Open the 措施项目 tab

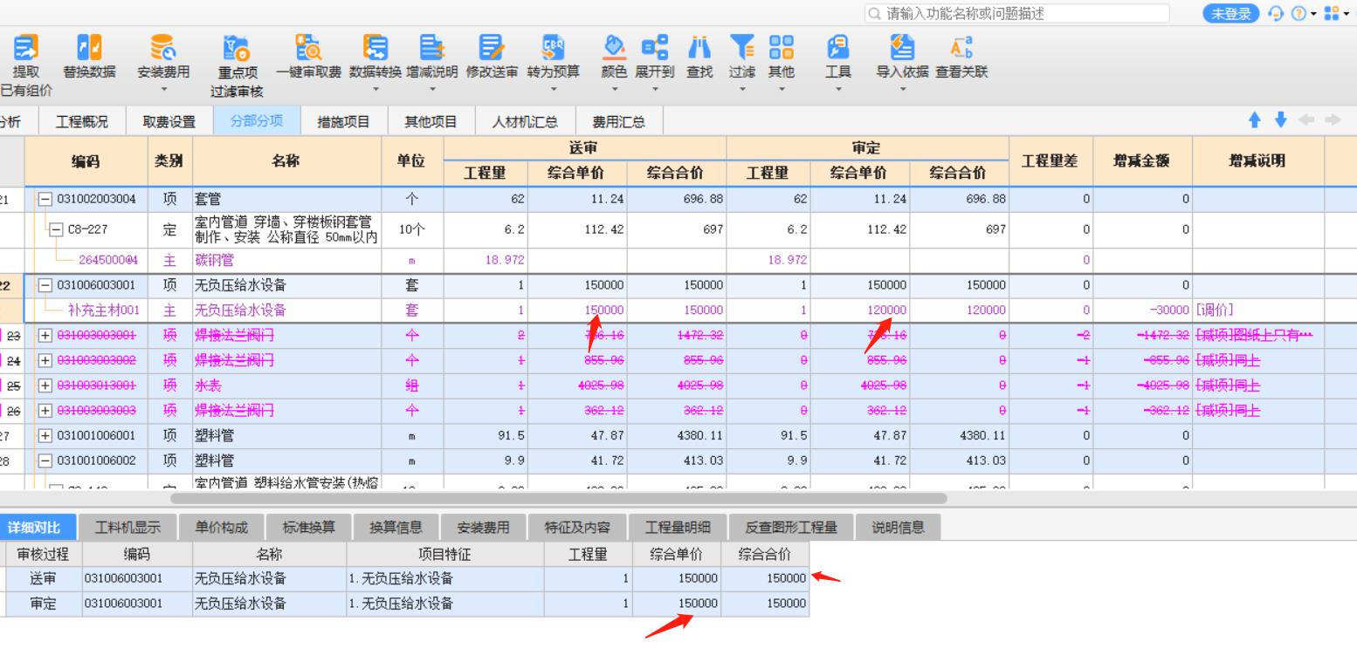click(343, 122)
